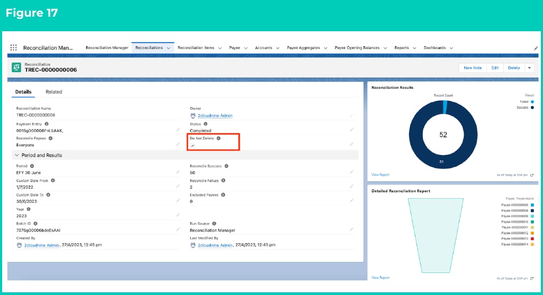The width and height of the screenshot is (543, 295).
Task: Go to the Reconciliation Manager tab
Action: point(107,48)
